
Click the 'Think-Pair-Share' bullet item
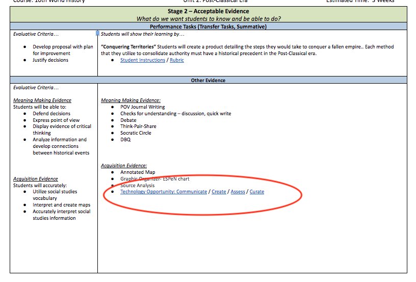(x=138, y=126)
